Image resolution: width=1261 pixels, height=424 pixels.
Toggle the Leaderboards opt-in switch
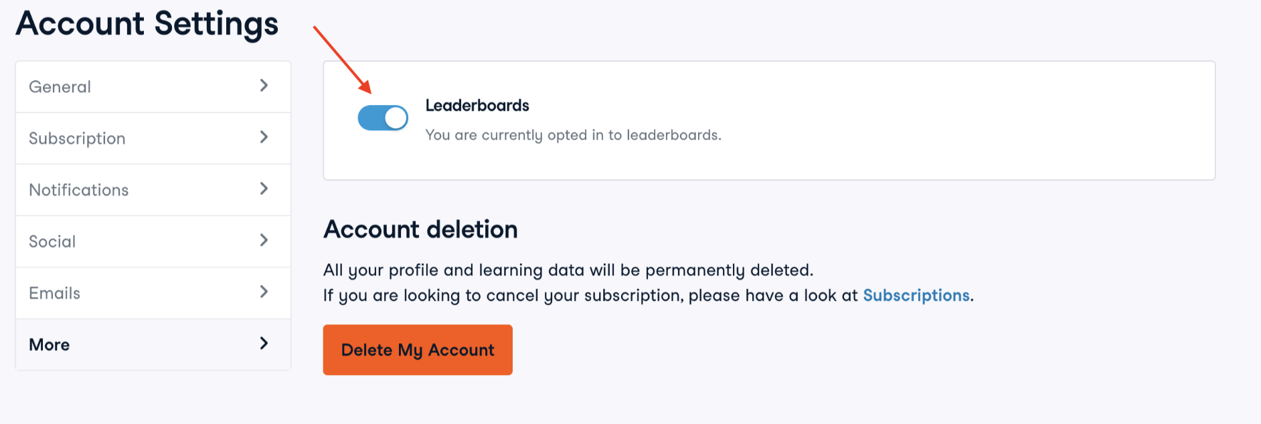coord(382,117)
